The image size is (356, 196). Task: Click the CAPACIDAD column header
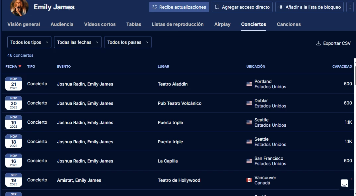[342, 66]
